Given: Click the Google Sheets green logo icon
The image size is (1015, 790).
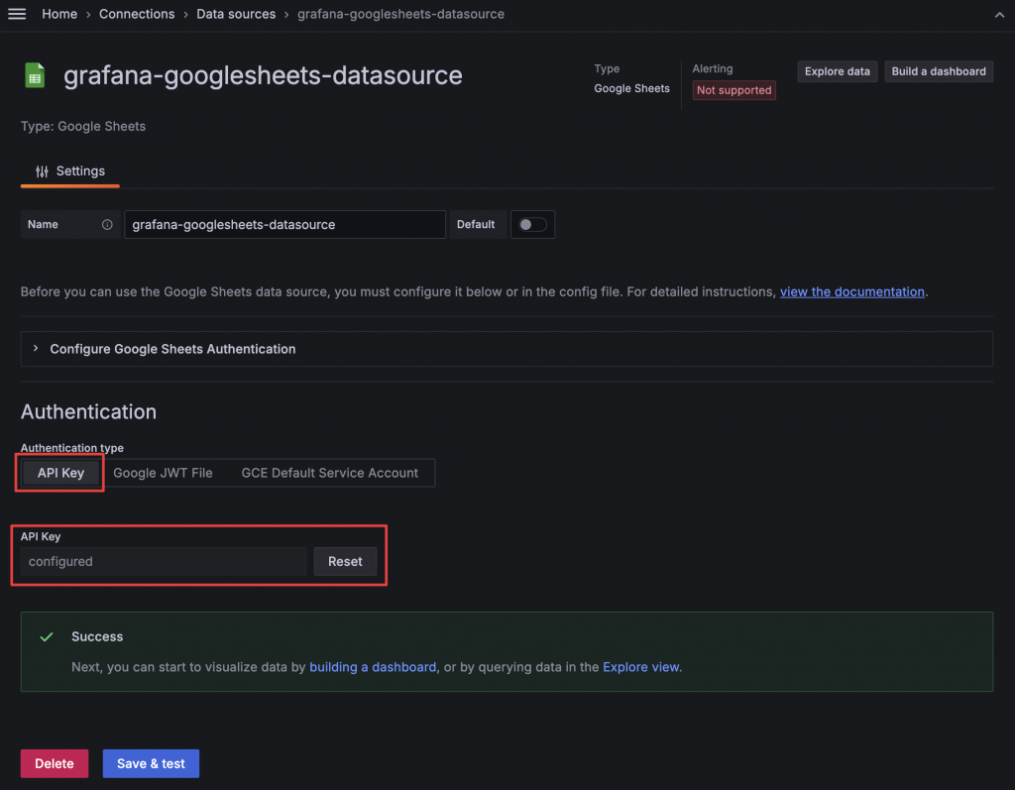Looking at the screenshot, I should (x=35, y=75).
